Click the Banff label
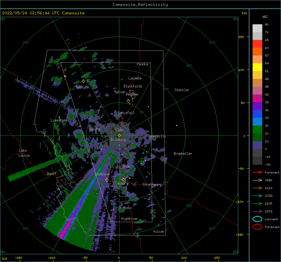Screen dimensions: 281x262 point(52,174)
